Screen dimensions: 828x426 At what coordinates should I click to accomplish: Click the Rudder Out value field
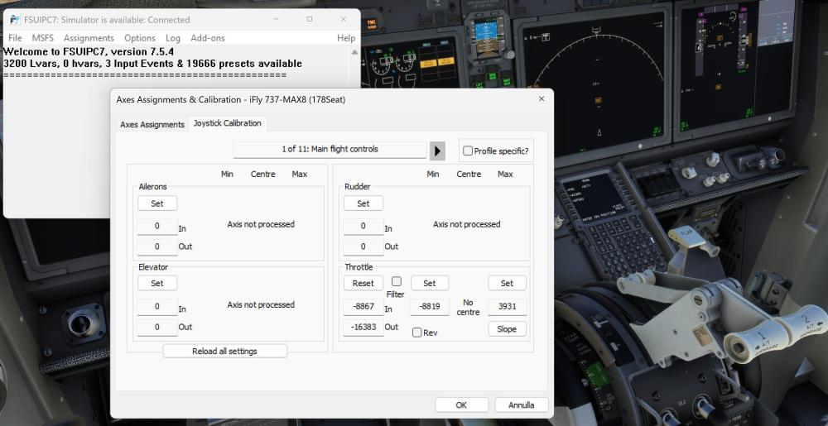pyautogui.click(x=363, y=247)
